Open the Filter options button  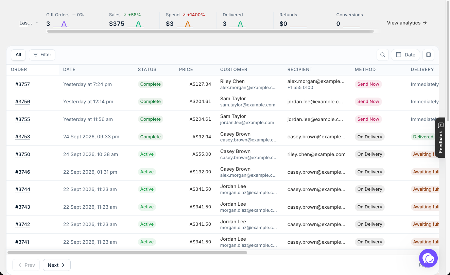pos(42,55)
